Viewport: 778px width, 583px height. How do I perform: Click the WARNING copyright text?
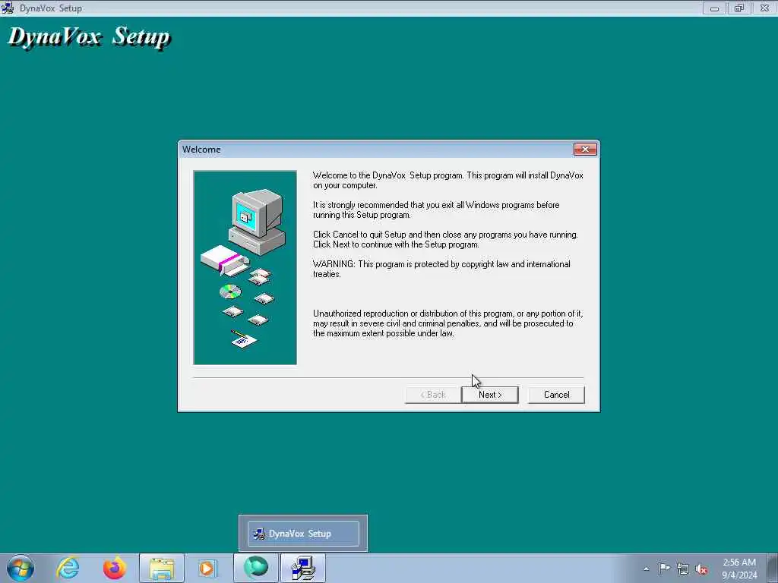(x=441, y=269)
